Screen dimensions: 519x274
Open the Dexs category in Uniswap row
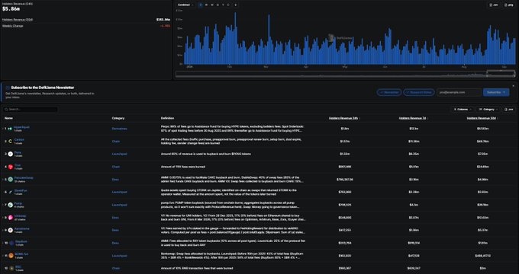pos(115,218)
